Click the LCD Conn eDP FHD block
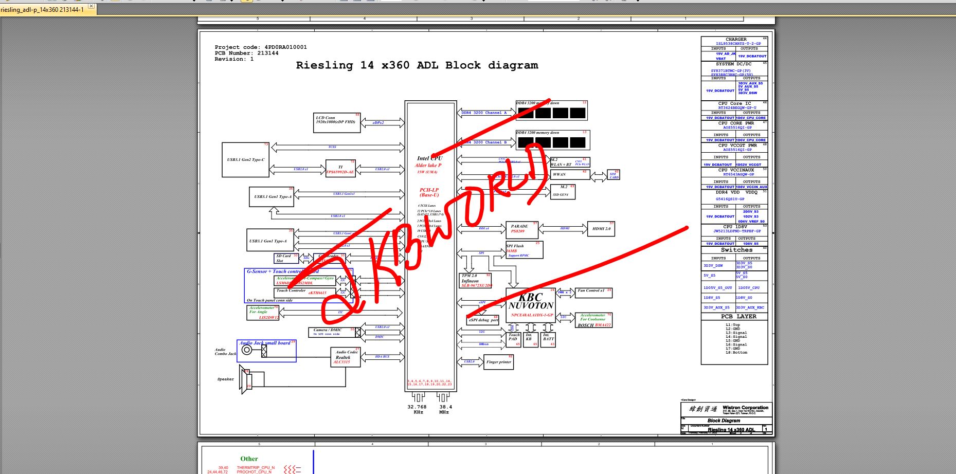The width and height of the screenshot is (956, 474). coord(337,123)
